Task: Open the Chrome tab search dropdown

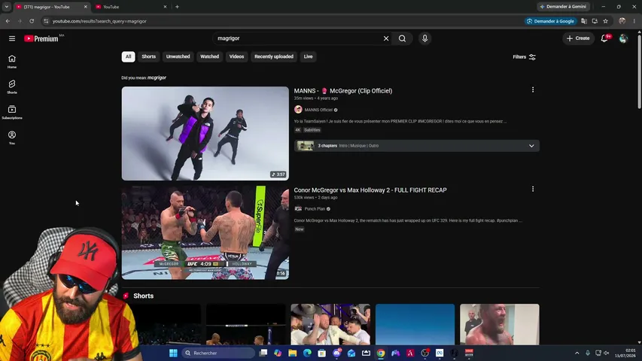Action: tap(7, 7)
